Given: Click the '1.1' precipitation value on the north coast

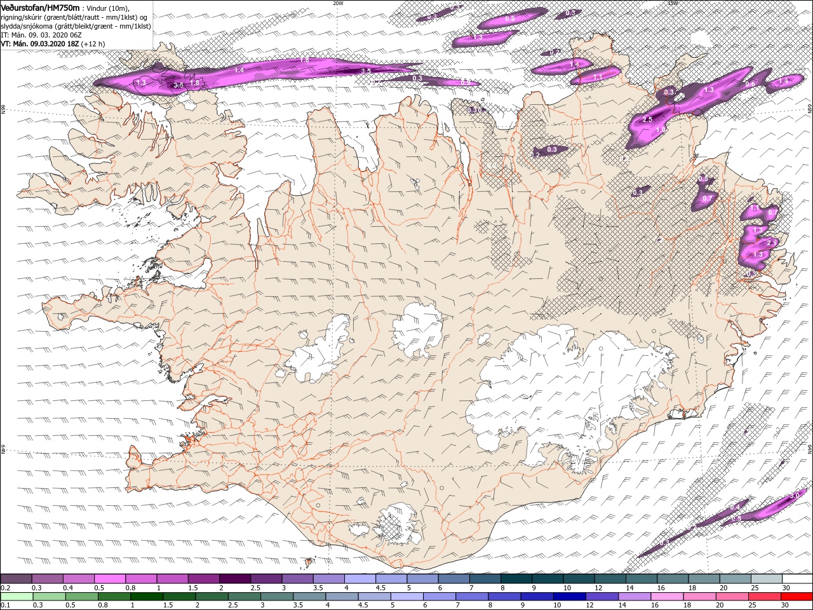Looking at the screenshot, I should [x=598, y=77].
